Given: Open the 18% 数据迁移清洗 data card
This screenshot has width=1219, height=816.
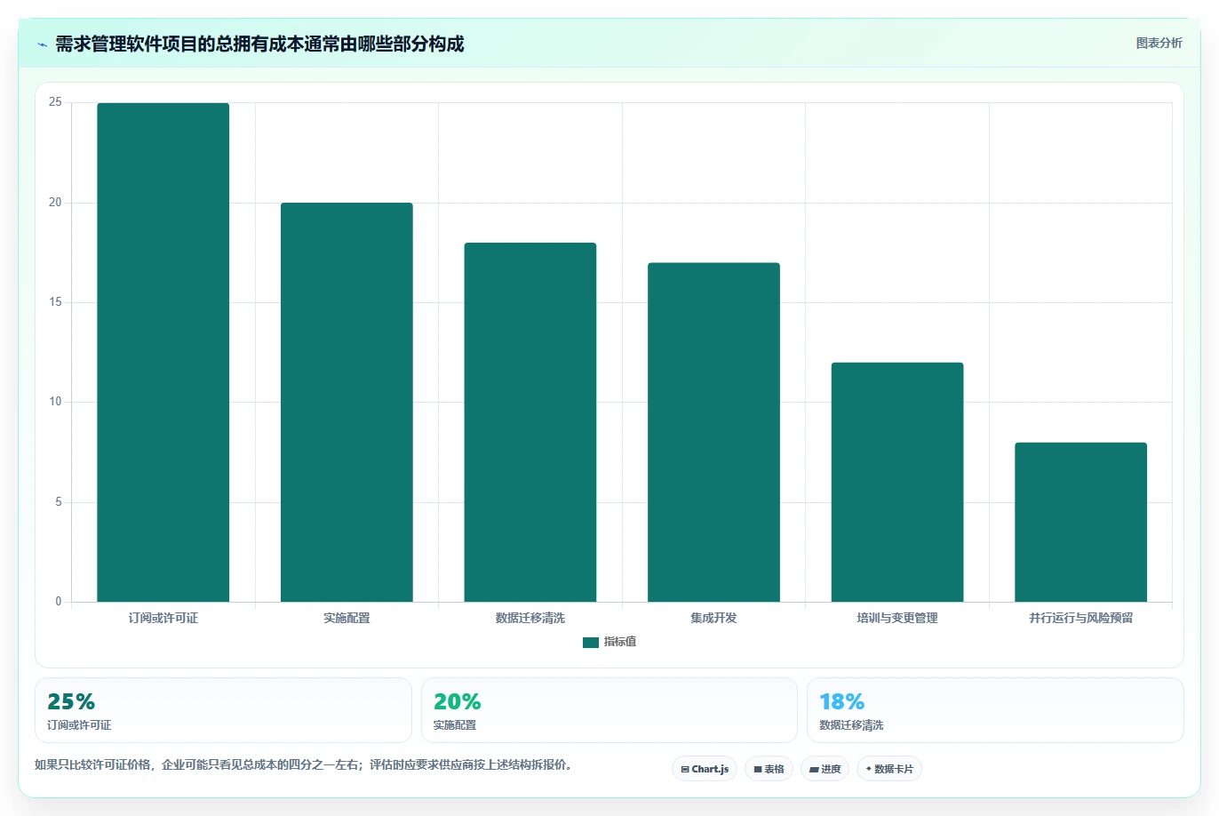Looking at the screenshot, I should [995, 710].
